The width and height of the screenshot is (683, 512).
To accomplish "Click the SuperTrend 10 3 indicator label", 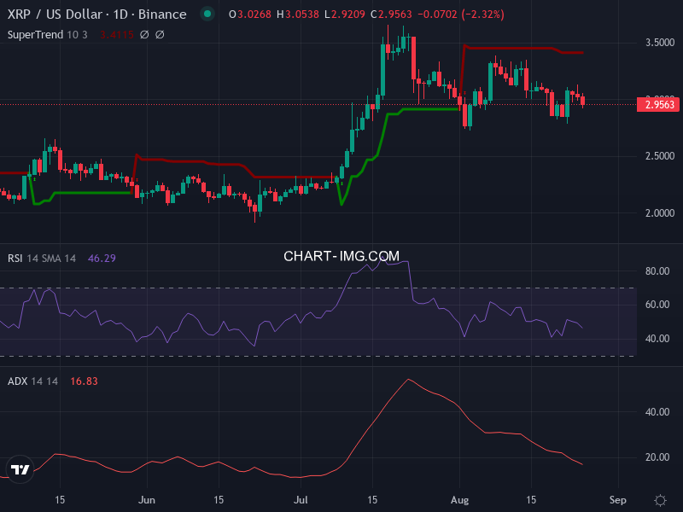I will click(x=48, y=35).
